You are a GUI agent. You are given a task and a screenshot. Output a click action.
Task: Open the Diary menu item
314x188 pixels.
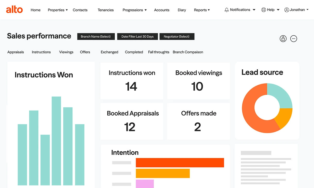(182, 10)
